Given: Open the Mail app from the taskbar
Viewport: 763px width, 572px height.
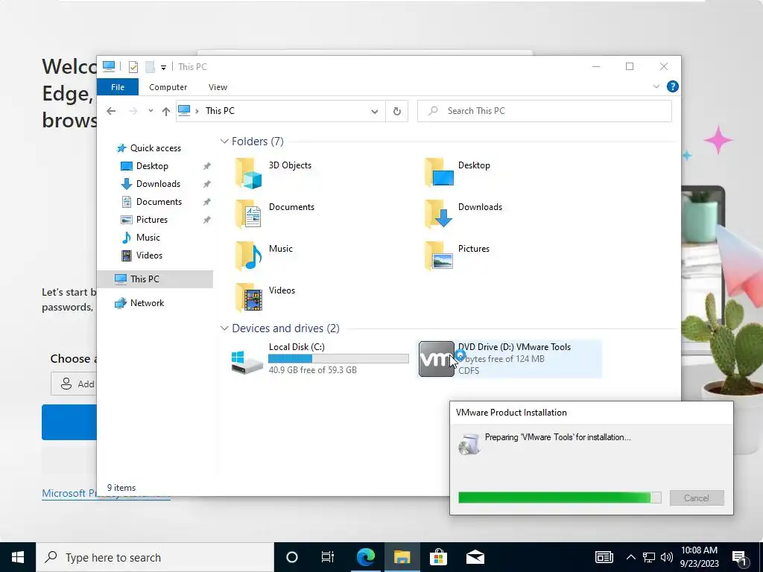Looking at the screenshot, I should 475,557.
